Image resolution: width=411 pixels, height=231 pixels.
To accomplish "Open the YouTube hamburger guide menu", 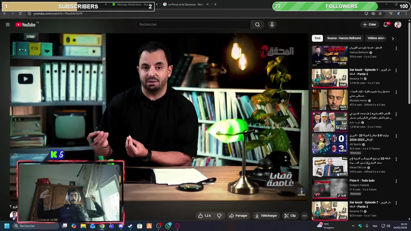I will coord(8,25).
